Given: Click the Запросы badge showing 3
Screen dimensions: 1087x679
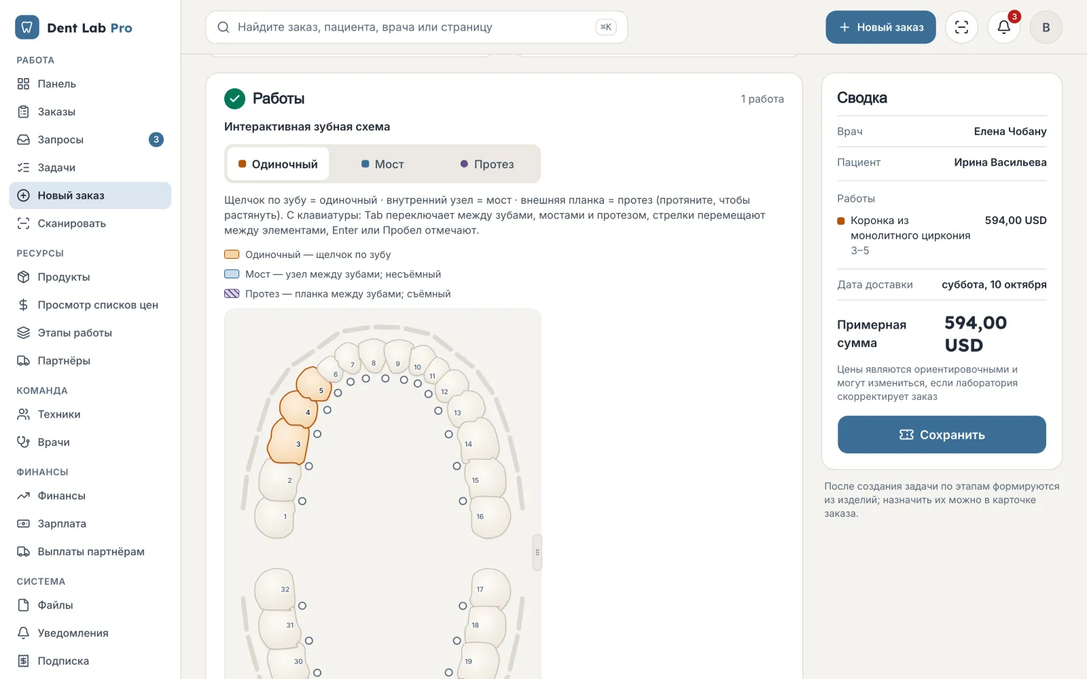Looking at the screenshot, I should coord(156,139).
